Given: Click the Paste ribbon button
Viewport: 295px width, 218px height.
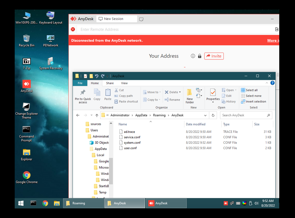Looking at the screenshot, I should pos(108,95).
